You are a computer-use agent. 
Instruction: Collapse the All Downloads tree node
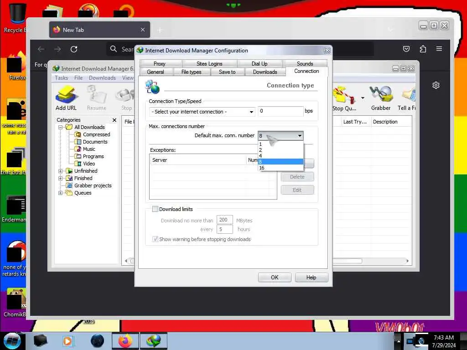pyautogui.click(x=61, y=127)
